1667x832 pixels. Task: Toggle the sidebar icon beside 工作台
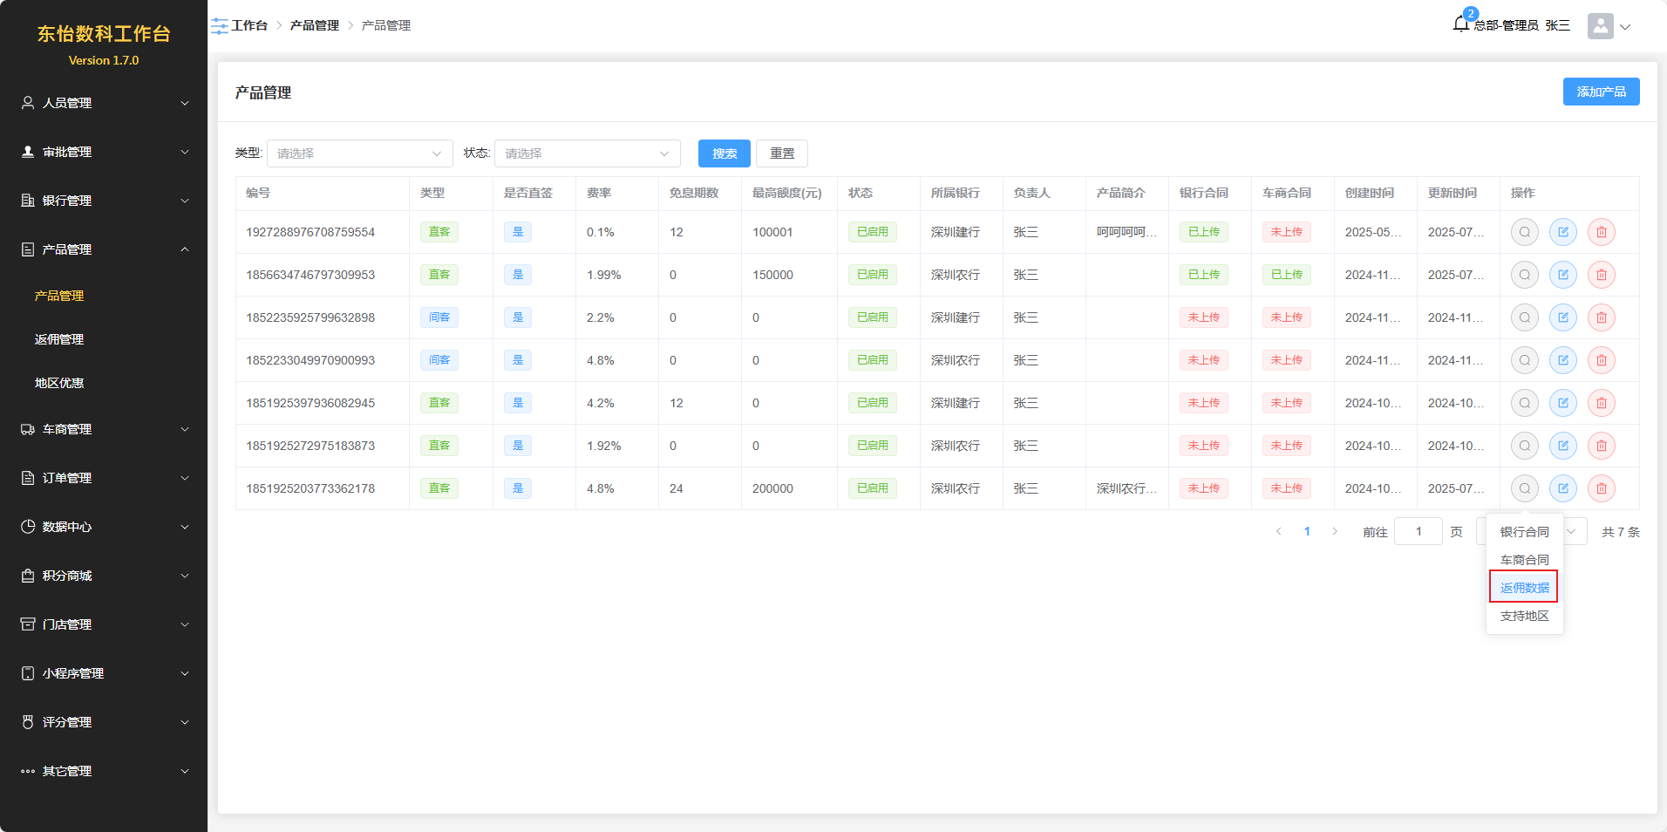click(219, 26)
